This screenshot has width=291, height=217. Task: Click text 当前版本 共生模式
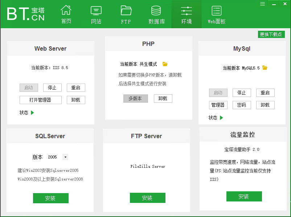pos(139,64)
